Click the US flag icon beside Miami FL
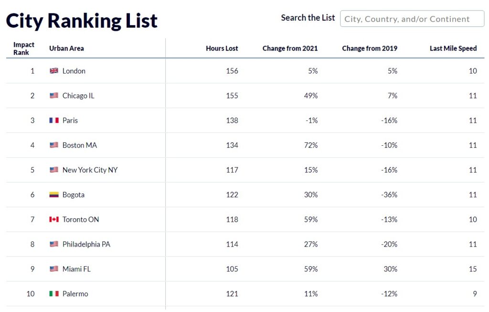Screen dimensions: 489x312 click(x=53, y=269)
